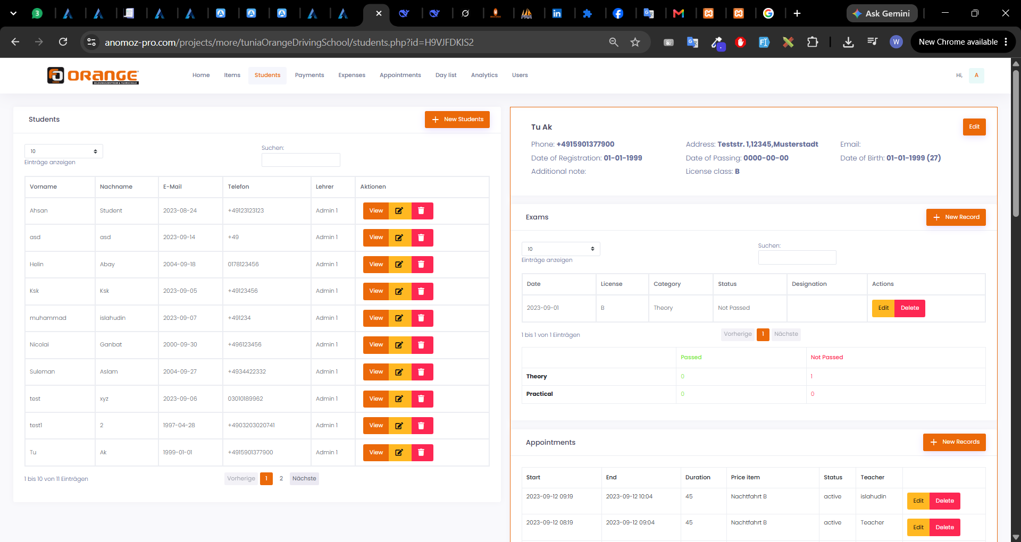
Task: Go to page 2 of students
Action: (281, 479)
